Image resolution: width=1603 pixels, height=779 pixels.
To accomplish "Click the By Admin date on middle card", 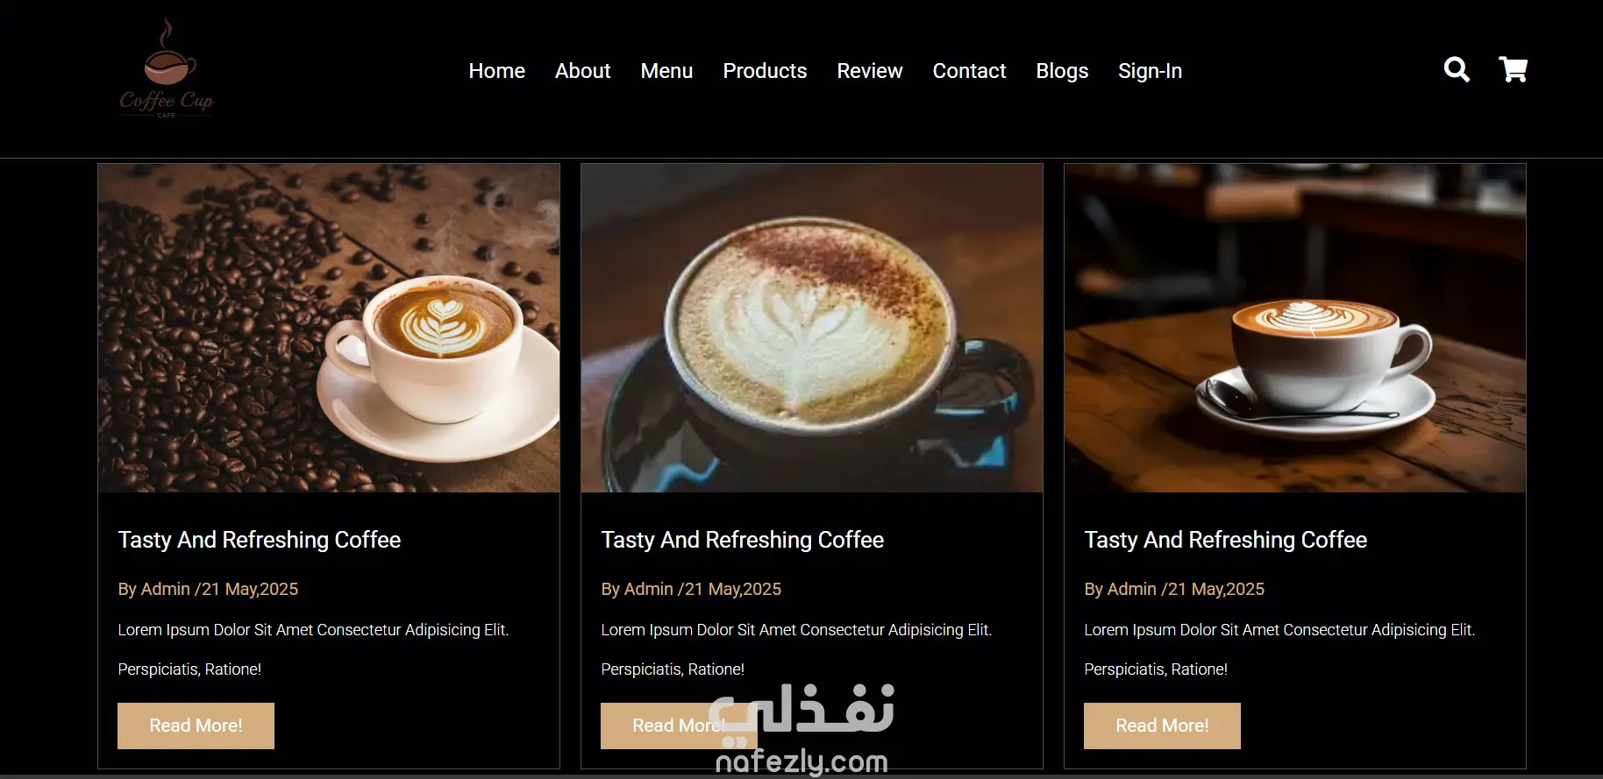I will [x=691, y=589].
